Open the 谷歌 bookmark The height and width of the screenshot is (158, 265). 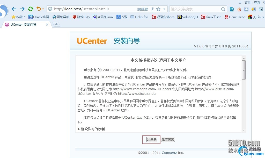click(122, 17)
